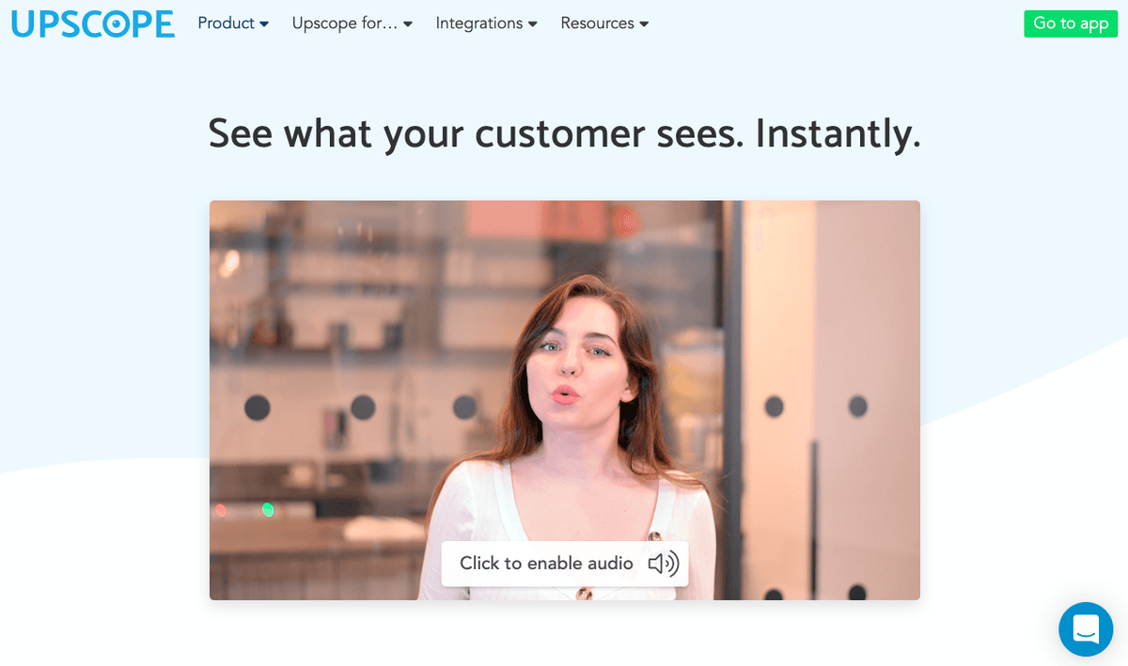This screenshot has height=666, width=1128.
Task: Click the video of the woman speaking
Action: tap(565, 400)
